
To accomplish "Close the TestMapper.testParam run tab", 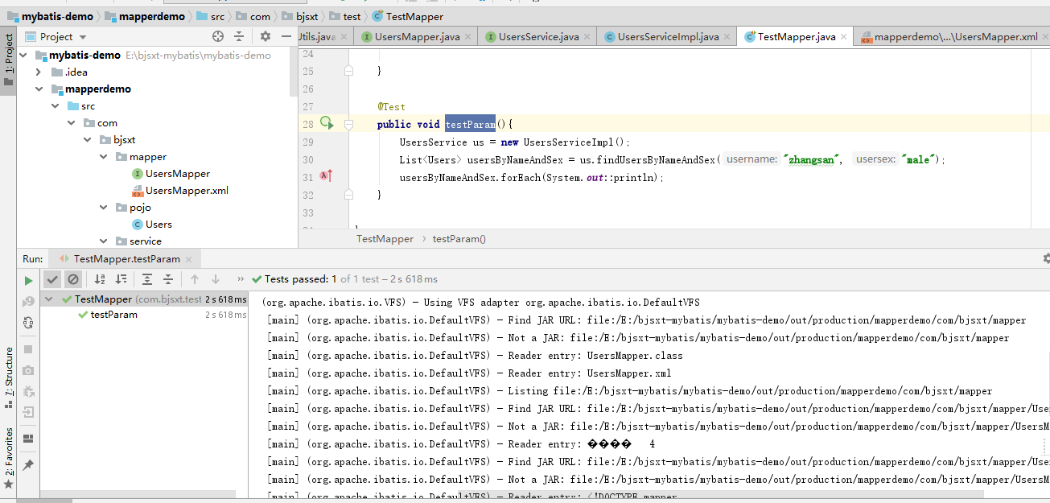I will pyautogui.click(x=189, y=259).
